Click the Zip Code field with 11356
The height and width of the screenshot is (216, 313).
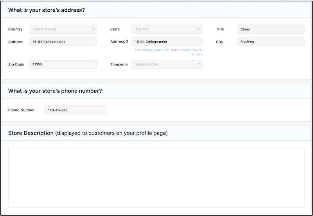pyautogui.click(x=63, y=64)
